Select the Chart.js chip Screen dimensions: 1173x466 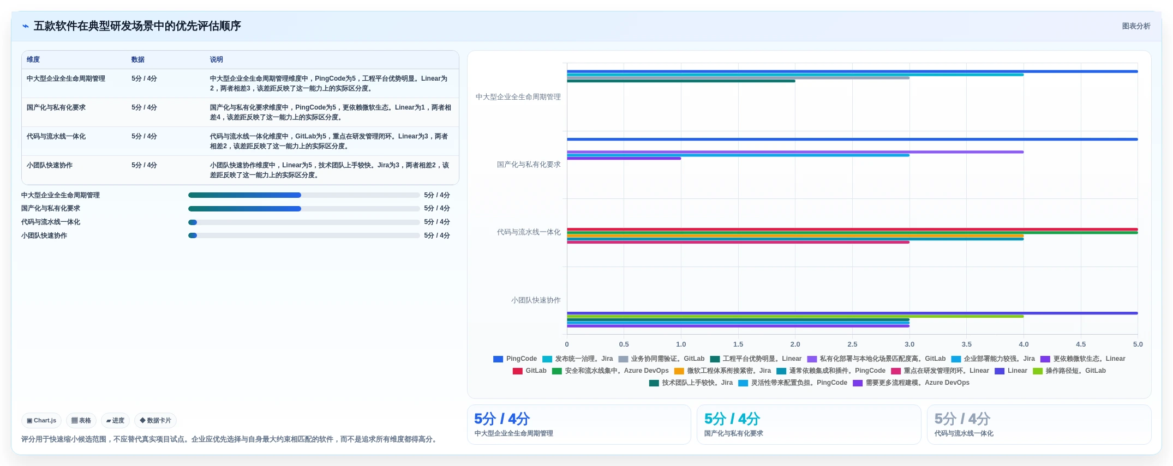point(41,421)
